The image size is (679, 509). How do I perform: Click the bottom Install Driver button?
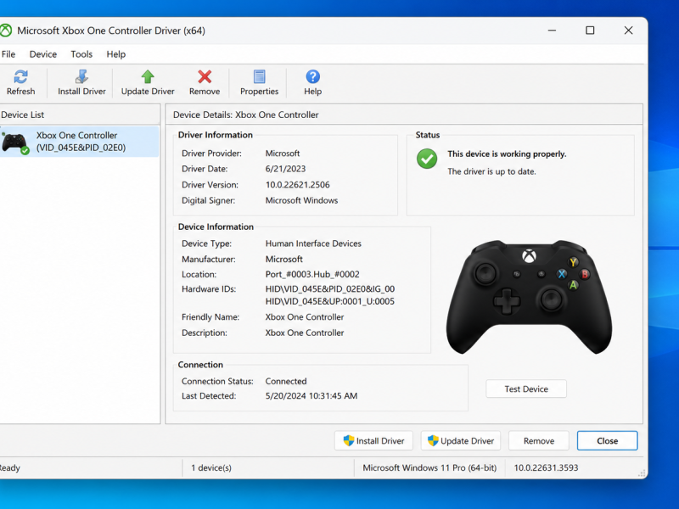pos(373,440)
